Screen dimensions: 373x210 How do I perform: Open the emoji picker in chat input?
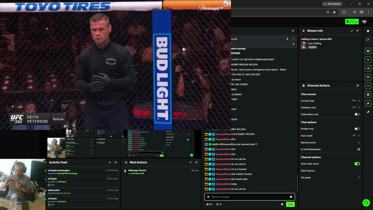coord(291,197)
